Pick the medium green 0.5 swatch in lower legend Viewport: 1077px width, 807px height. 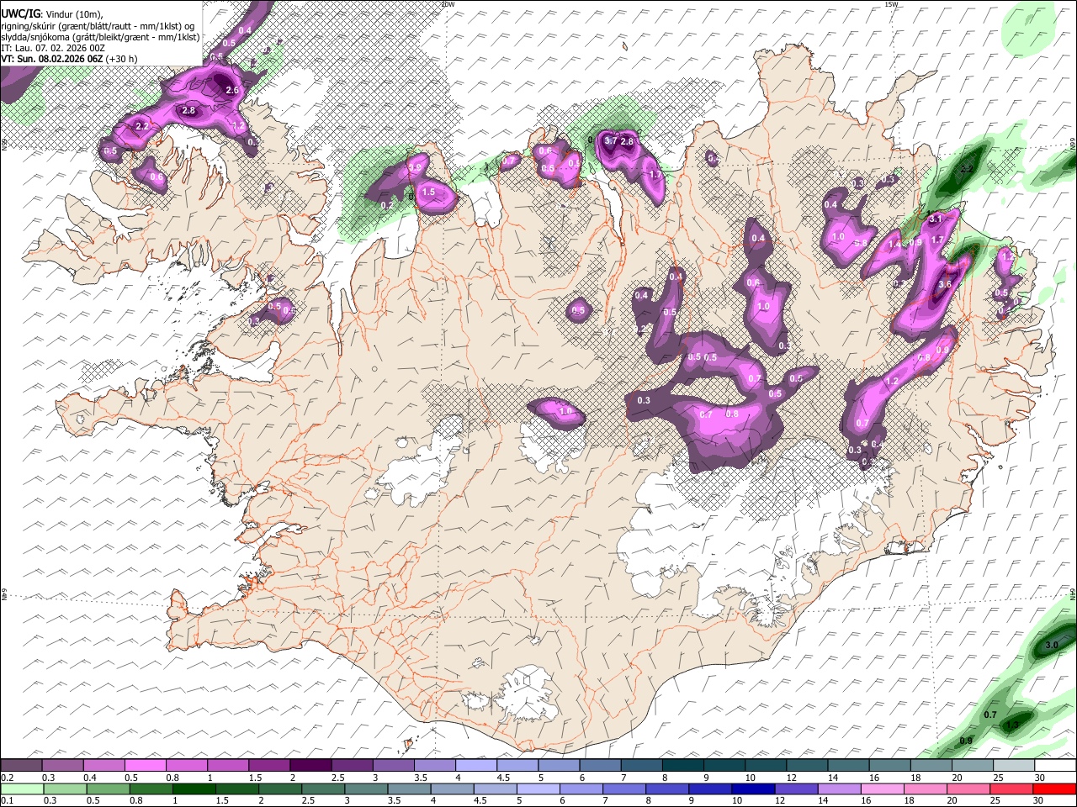pyautogui.click(x=108, y=789)
